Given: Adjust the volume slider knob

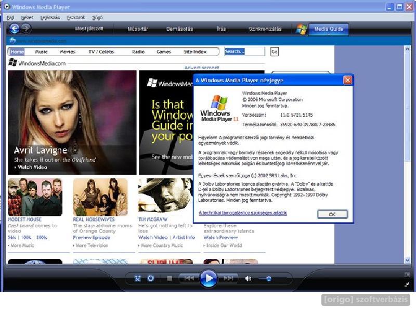Looking at the screenshot, I should coord(268,279).
